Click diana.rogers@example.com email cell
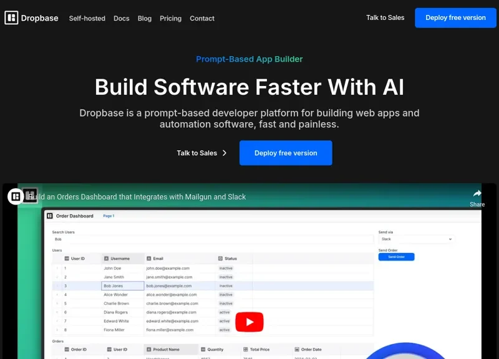499x359 pixels. point(180,312)
